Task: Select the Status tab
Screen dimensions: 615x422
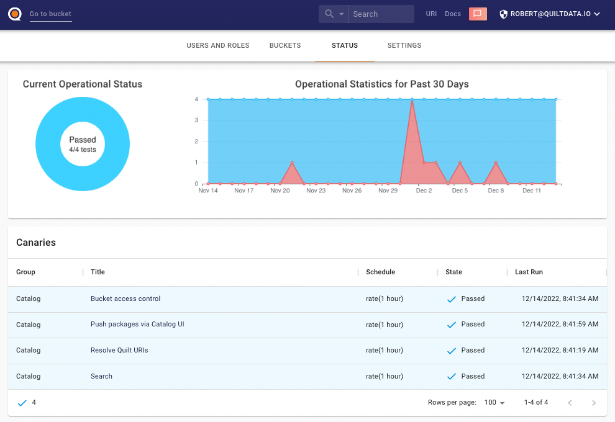Action: 345,45
